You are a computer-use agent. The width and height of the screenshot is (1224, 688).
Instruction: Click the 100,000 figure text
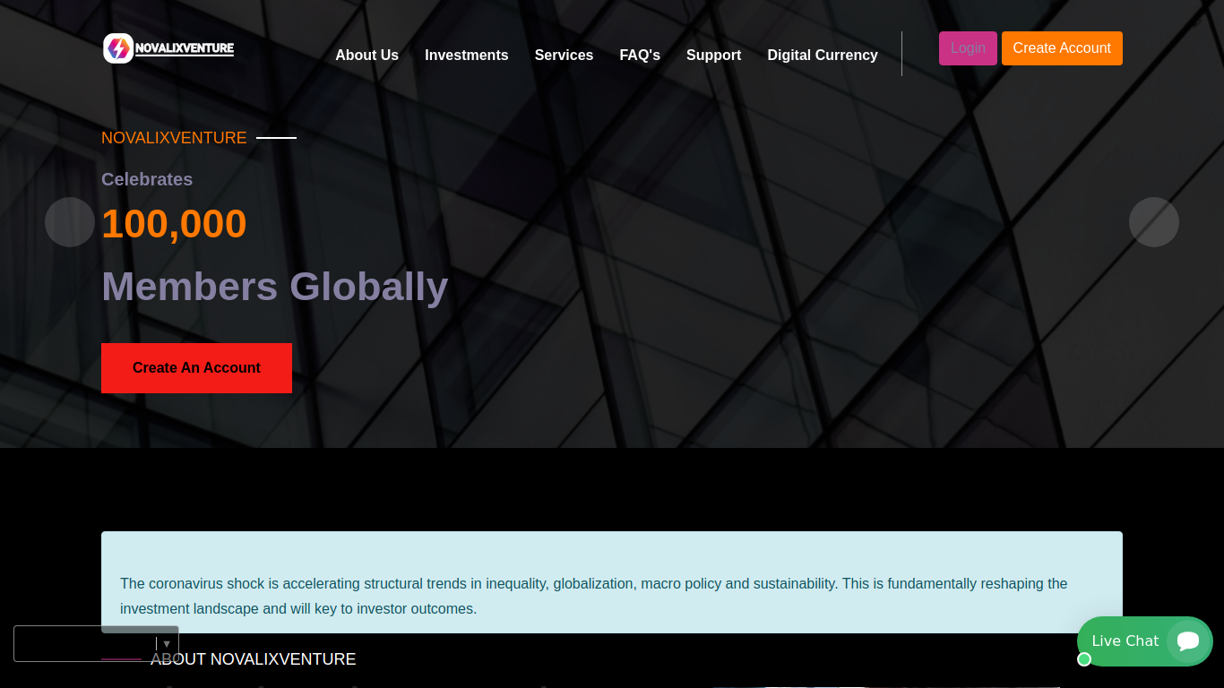[x=174, y=223]
